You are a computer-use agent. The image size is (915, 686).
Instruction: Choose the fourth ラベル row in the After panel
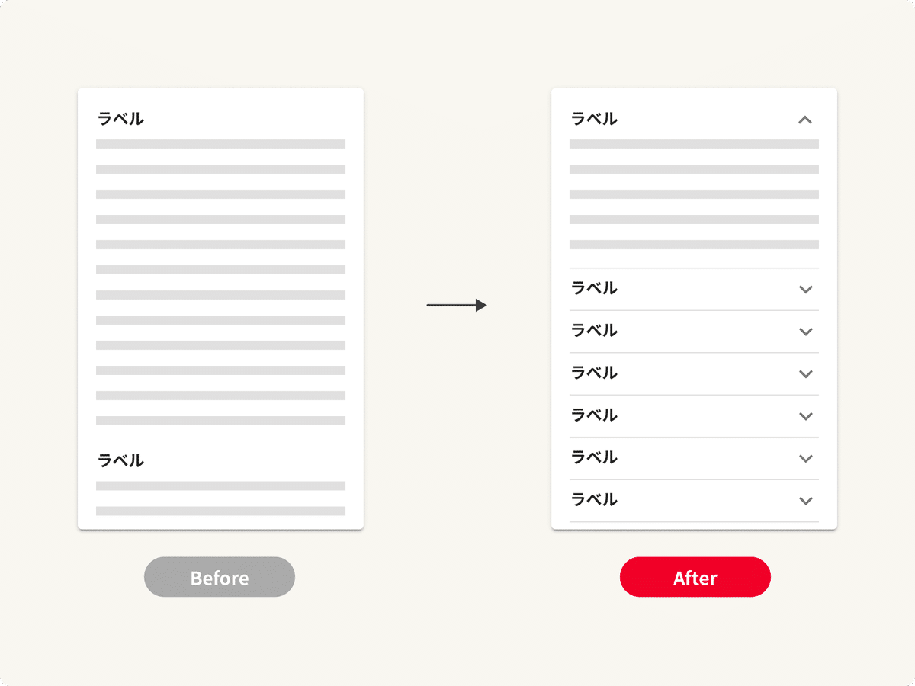point(594,373)
